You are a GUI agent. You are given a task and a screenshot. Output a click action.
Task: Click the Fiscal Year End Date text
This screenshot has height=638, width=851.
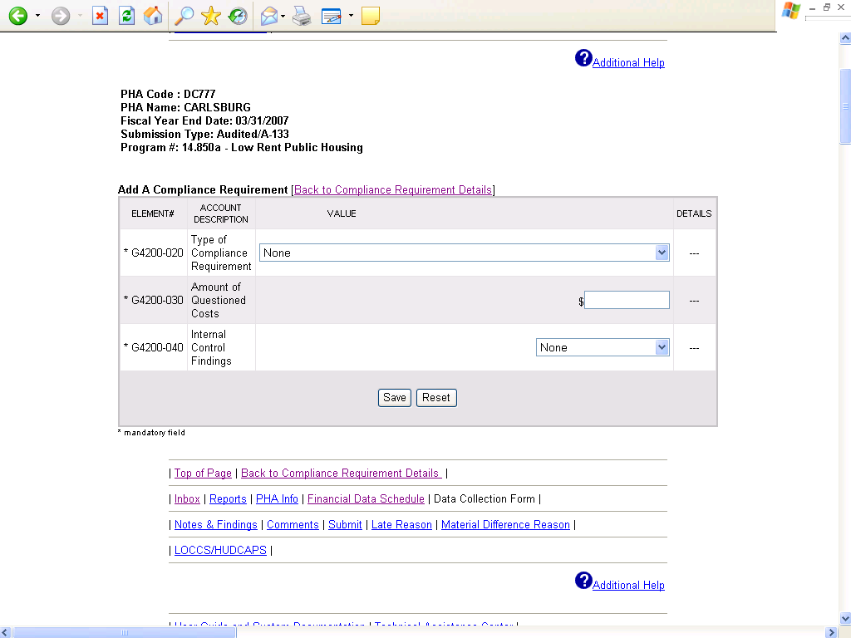pos(204,120)
